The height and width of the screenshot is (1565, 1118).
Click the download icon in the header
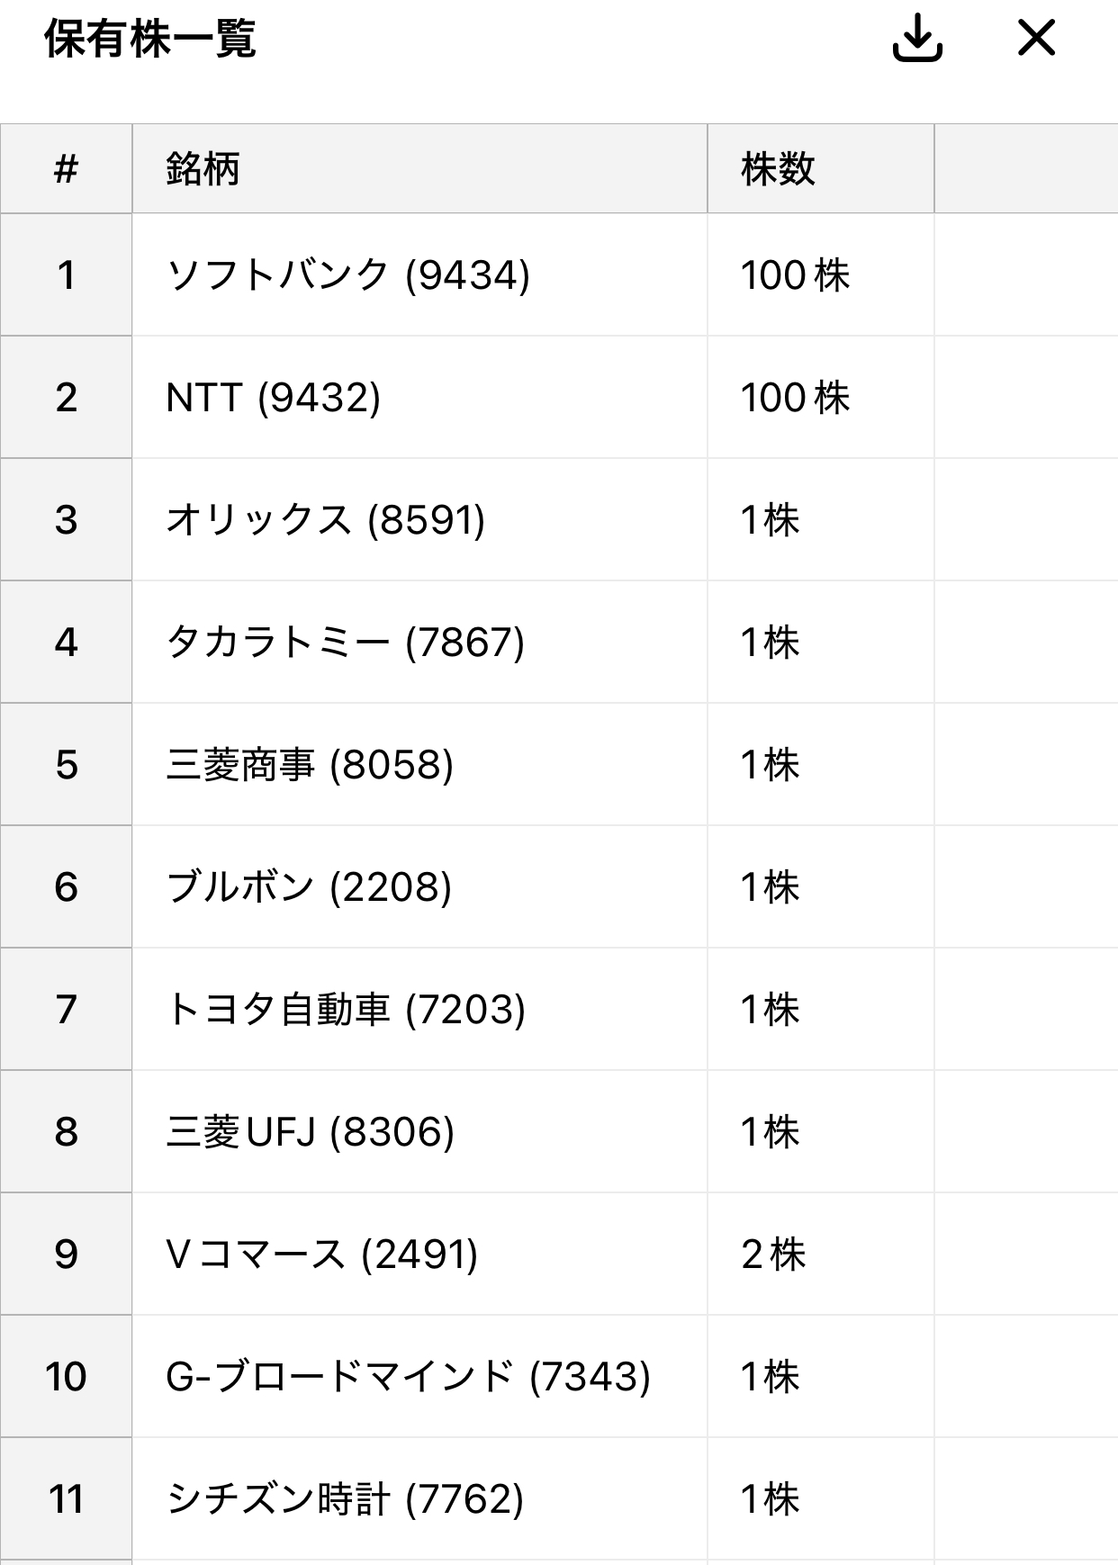(917, 38)
